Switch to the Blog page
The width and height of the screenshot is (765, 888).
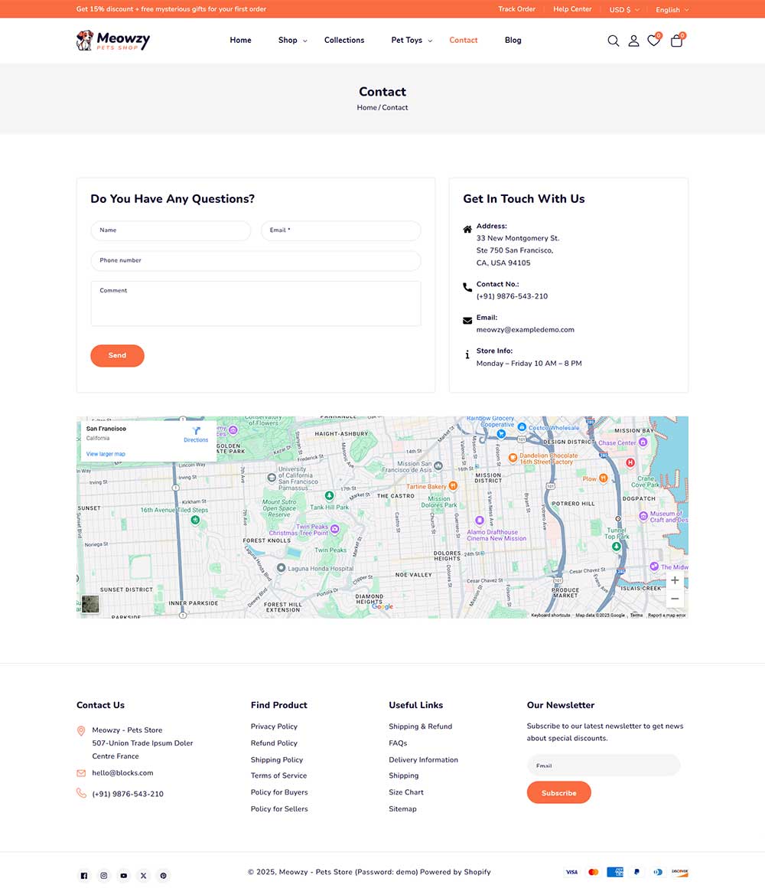(513, 40)
